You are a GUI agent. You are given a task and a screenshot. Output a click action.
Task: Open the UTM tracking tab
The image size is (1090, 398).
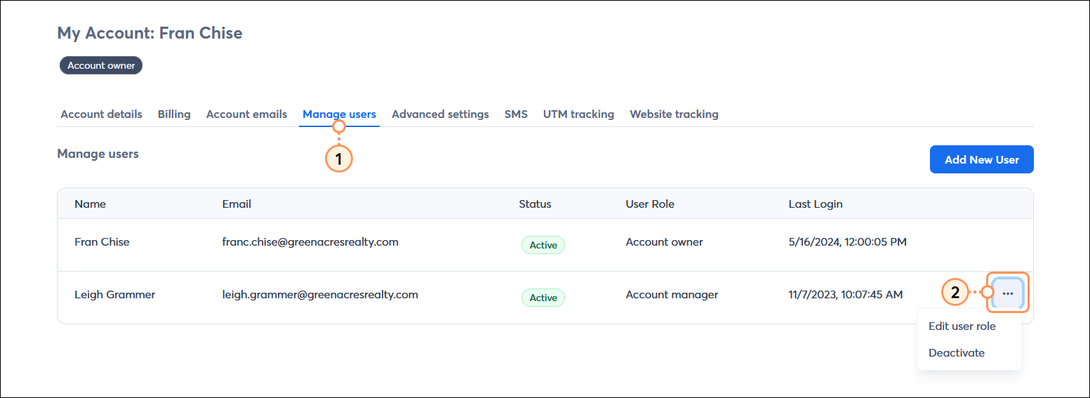click(x=578, y=114)
